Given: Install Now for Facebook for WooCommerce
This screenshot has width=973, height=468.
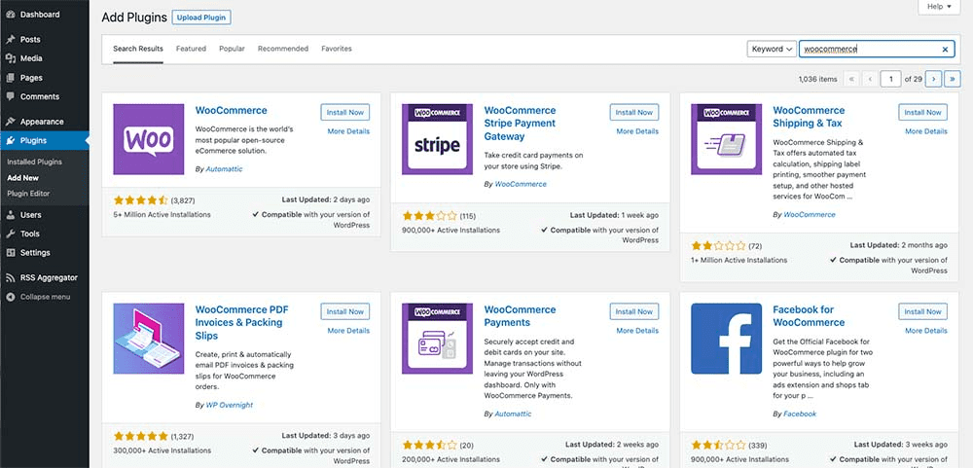Looking at the screenshot, I should coord(922,311).
